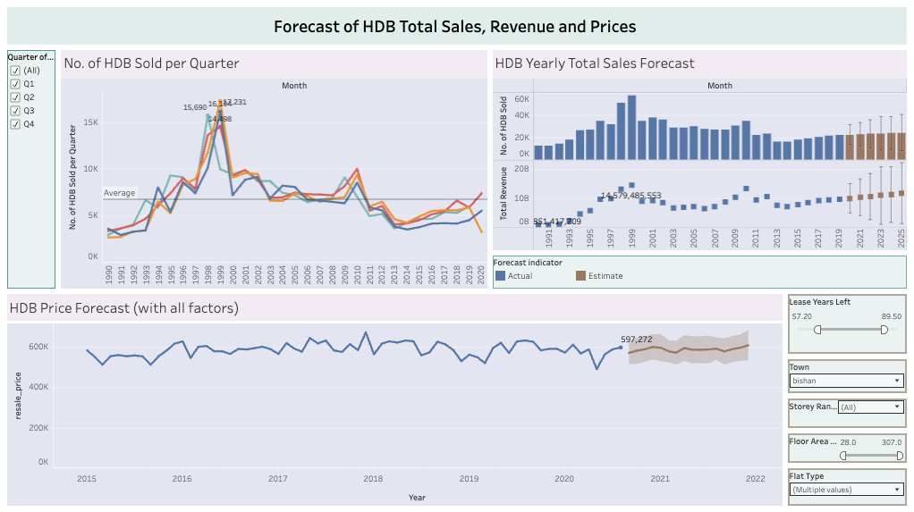The width and height of the screenshot is (914, 512).
Task: Click the HDB Price Forecast chart title
Action: (123, 309)
